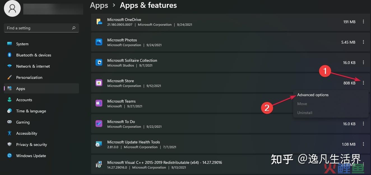
Task: Click the 5.45 MB size value
Action: tap(348, 42)
